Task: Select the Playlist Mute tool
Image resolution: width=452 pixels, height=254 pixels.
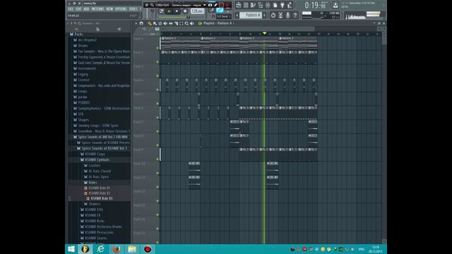Action: [x=165, y=23]
